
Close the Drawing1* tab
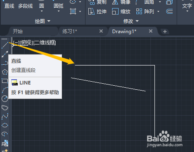click(151, 31)
